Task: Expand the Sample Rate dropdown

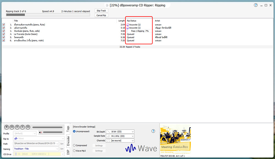Action: 120,136
